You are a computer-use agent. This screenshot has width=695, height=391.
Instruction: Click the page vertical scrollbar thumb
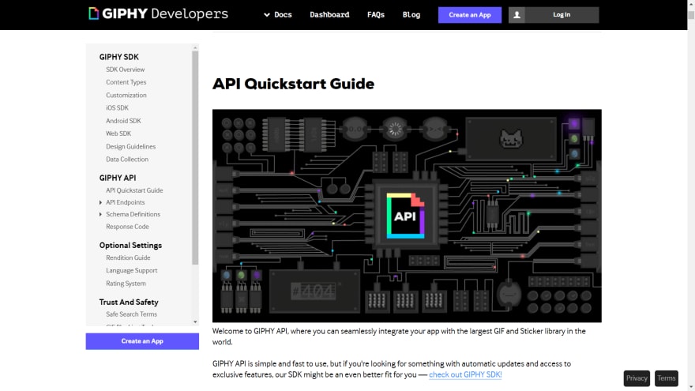coord(691,14)
